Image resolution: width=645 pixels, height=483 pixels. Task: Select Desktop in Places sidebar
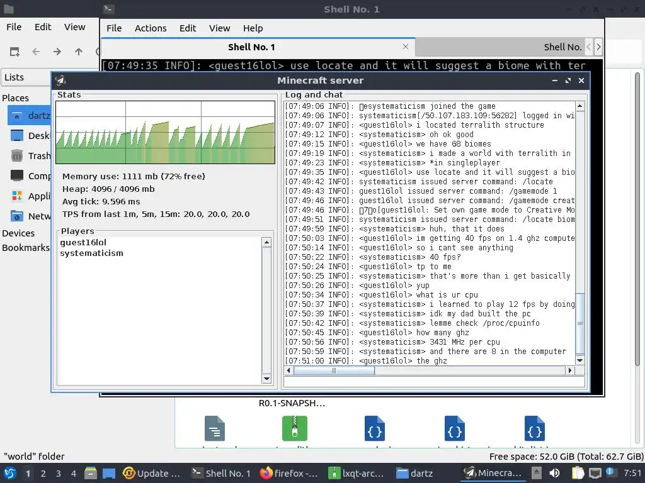click(29, 136)
